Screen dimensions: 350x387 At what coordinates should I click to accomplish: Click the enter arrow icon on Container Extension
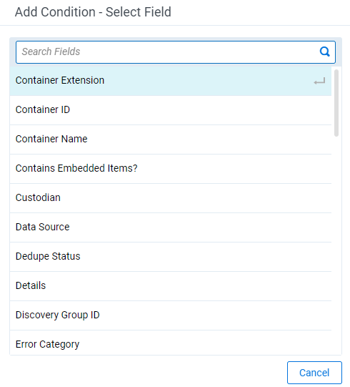(319, 82)
